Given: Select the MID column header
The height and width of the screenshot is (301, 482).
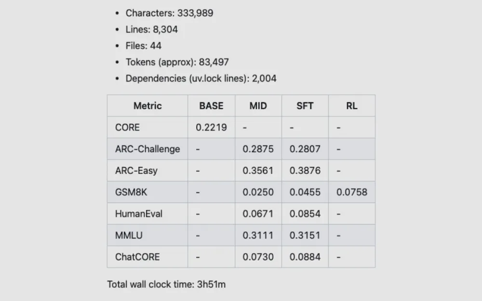Looking at the screenshot, I should point(258,106).
